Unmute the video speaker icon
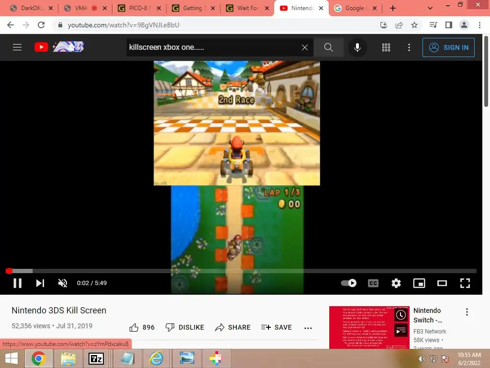Screen dimensions: 490x368 pos(63,283)
